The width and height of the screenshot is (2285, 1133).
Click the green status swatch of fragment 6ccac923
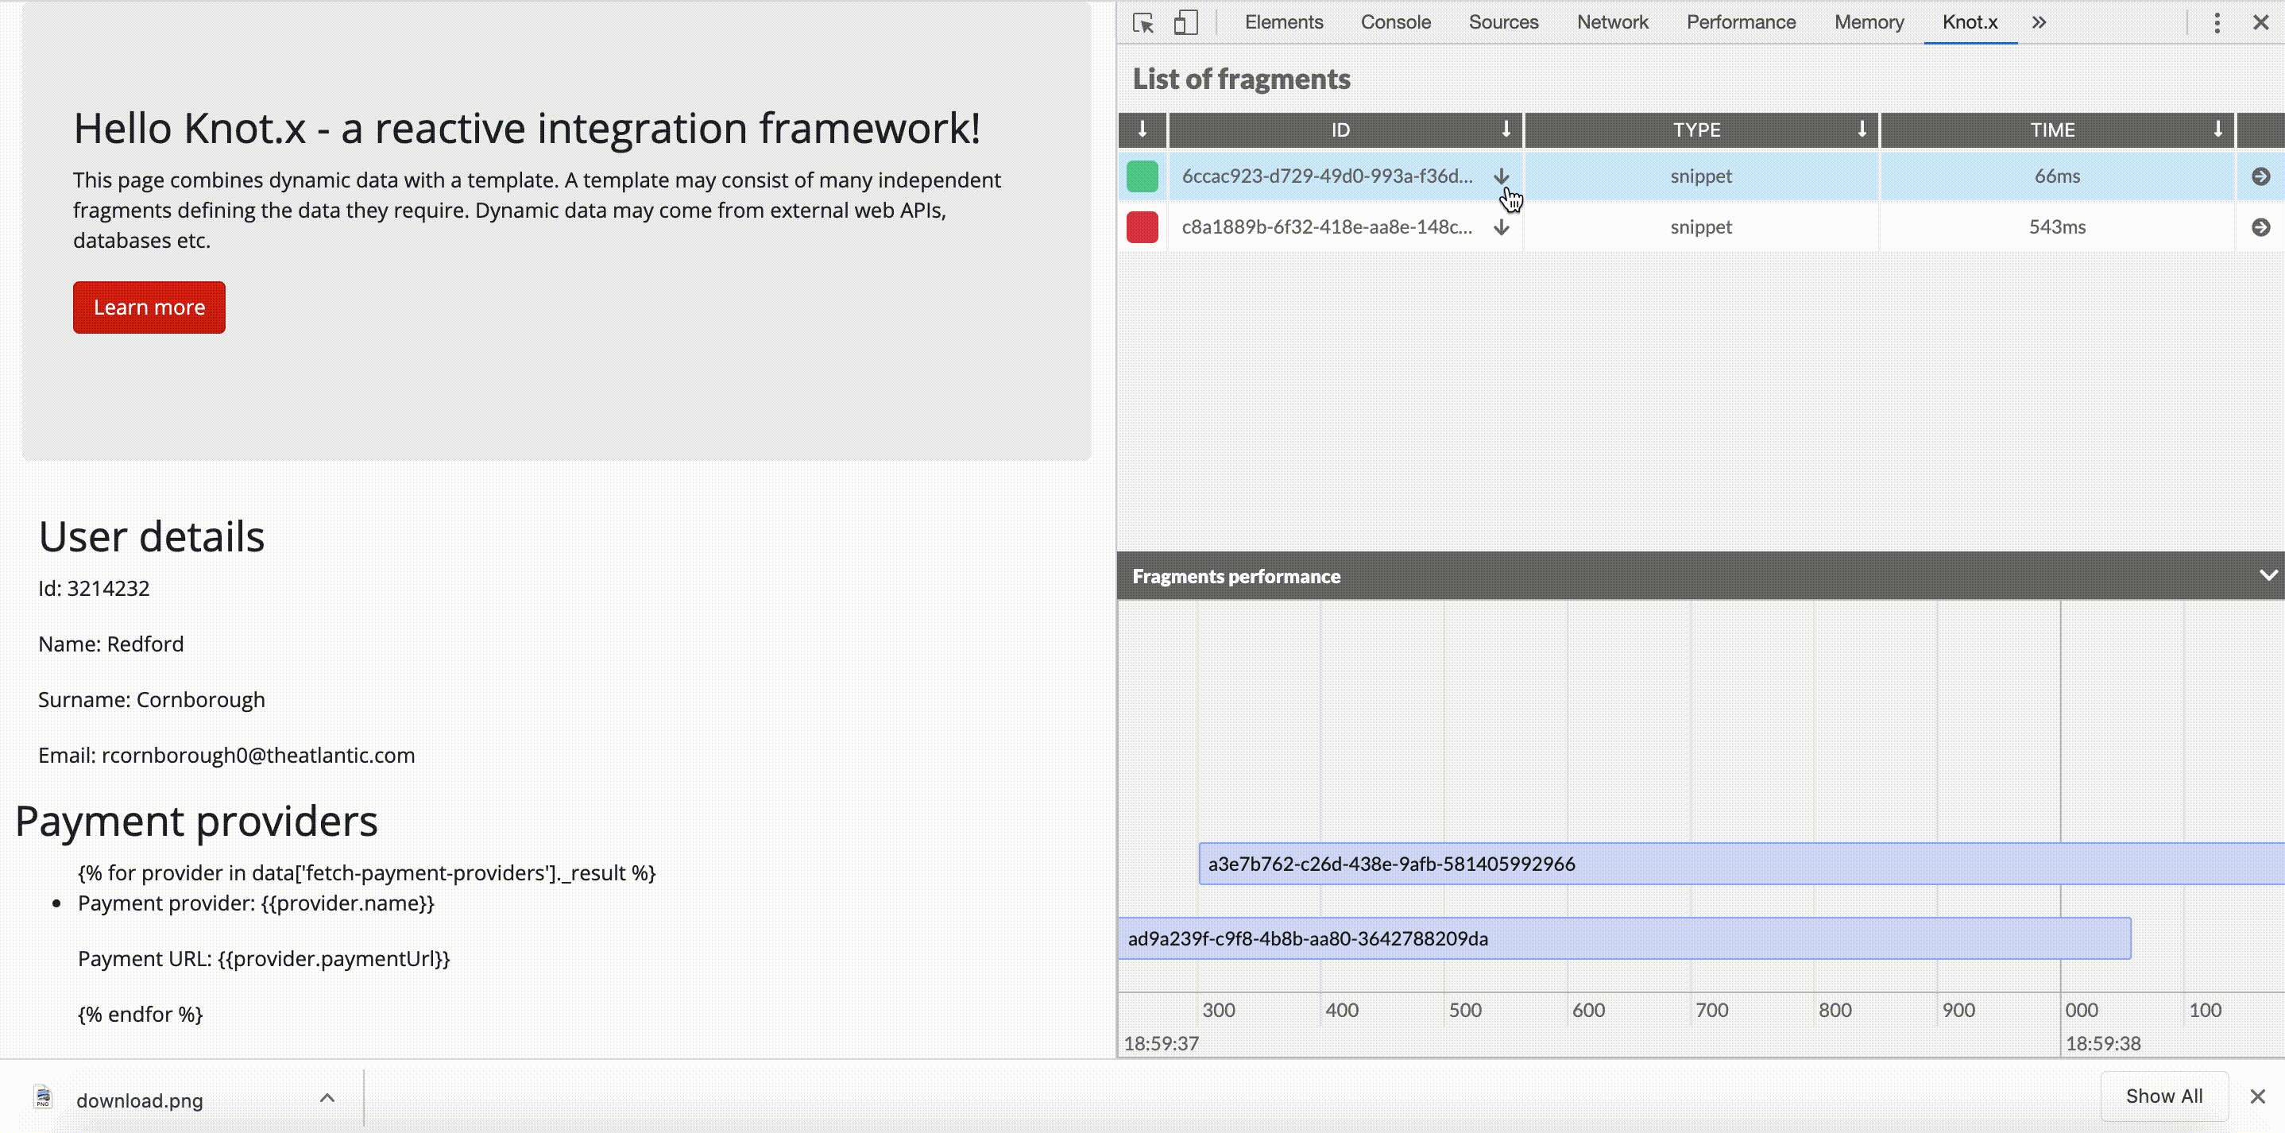point(1142,176)
